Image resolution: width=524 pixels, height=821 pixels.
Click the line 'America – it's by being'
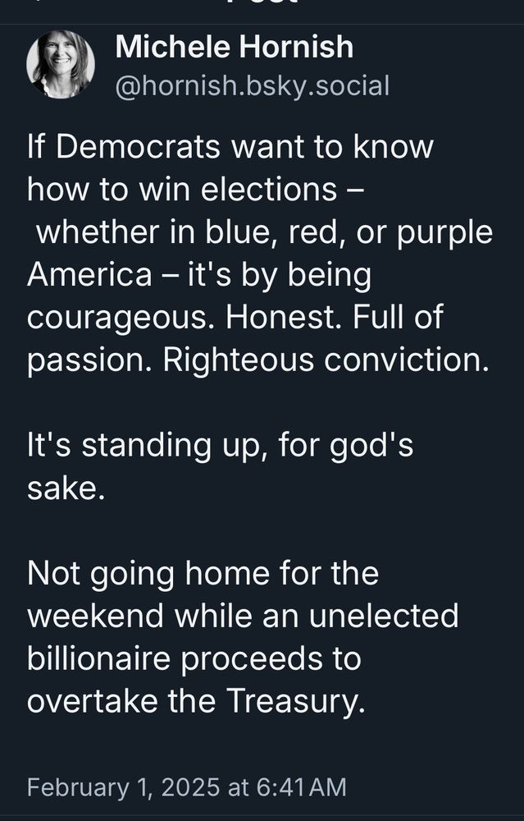pyautogui.click(x=198, y=275)
